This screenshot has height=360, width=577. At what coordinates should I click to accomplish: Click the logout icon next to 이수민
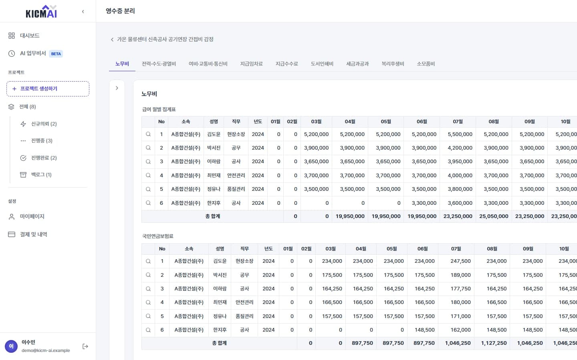[85, 346]
